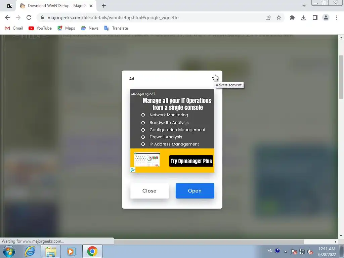Click vertical scrollbar up arrow
Screen dimensions: 344x258
(x=341, y=38)
